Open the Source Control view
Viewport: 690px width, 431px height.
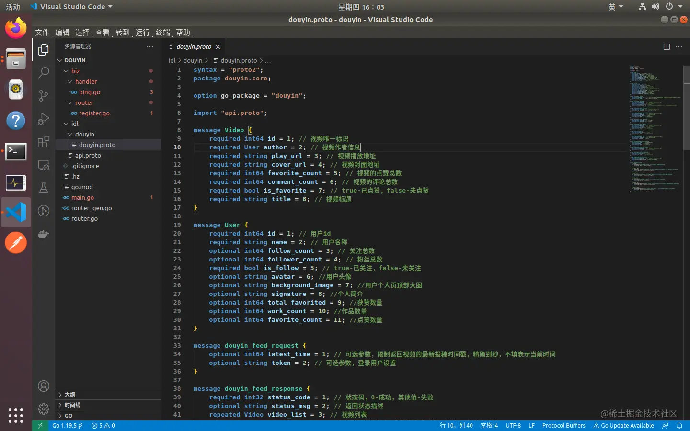click(x=44, y=95)
